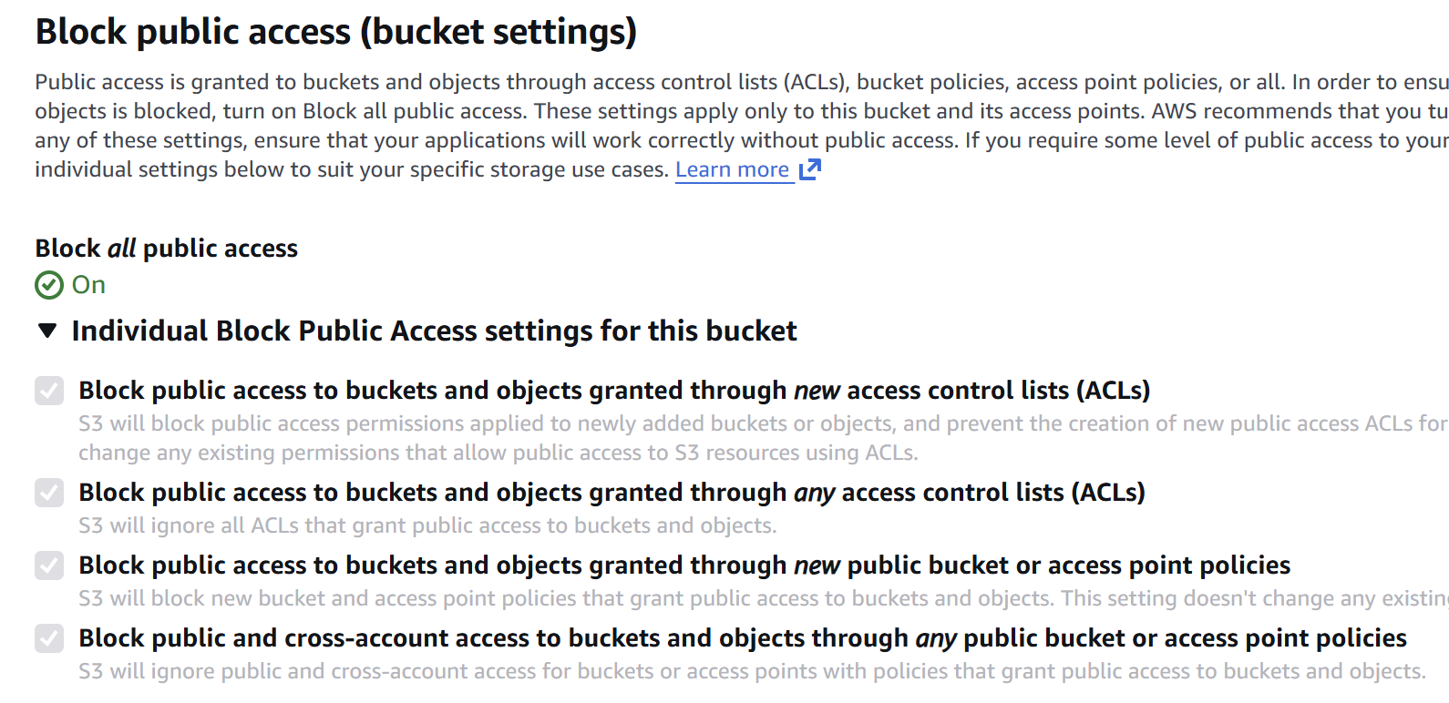
Task: Toggle the any ACLs block checkbox
Action: coord(49,493)
